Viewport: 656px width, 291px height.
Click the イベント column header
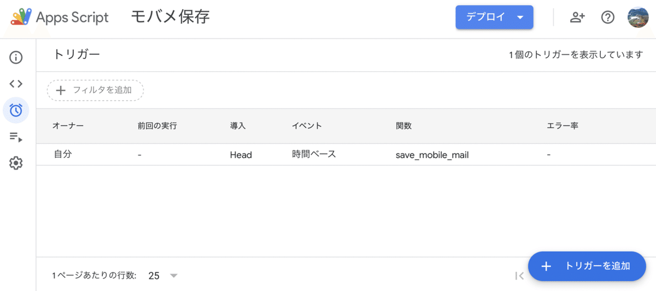coord(307,126)
